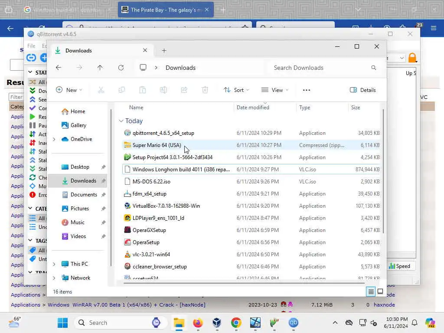Image resolution: width=444 pixels, height=333 pixels.
Task: Open the browser hamburger menu
Action: pos(434,28)
